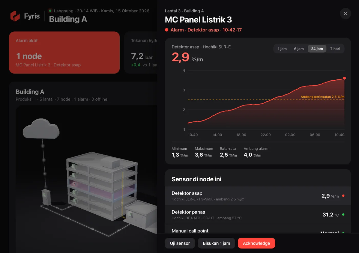This screenshot has width=359, height=253.
Task: Select the Detektor asap sensor row
Action: click(258, 196)
